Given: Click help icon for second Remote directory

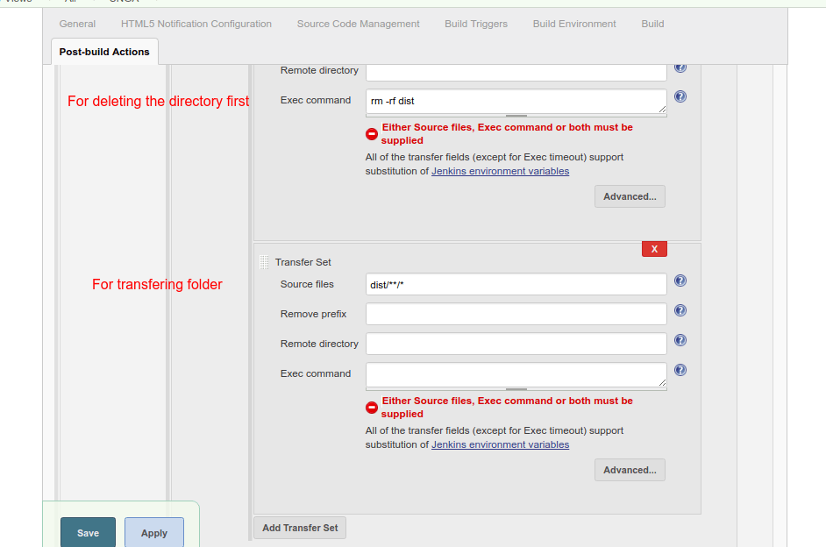Looking at the screenshot, I should pyautogui.click(x=680, y=340).
